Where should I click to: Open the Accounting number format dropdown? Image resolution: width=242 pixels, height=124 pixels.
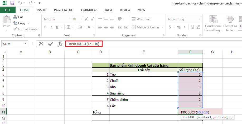(199, 19)
